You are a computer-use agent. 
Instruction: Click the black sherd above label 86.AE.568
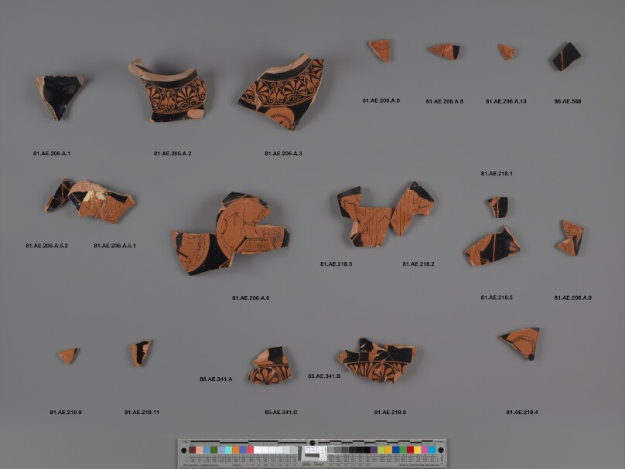(566, 57)
